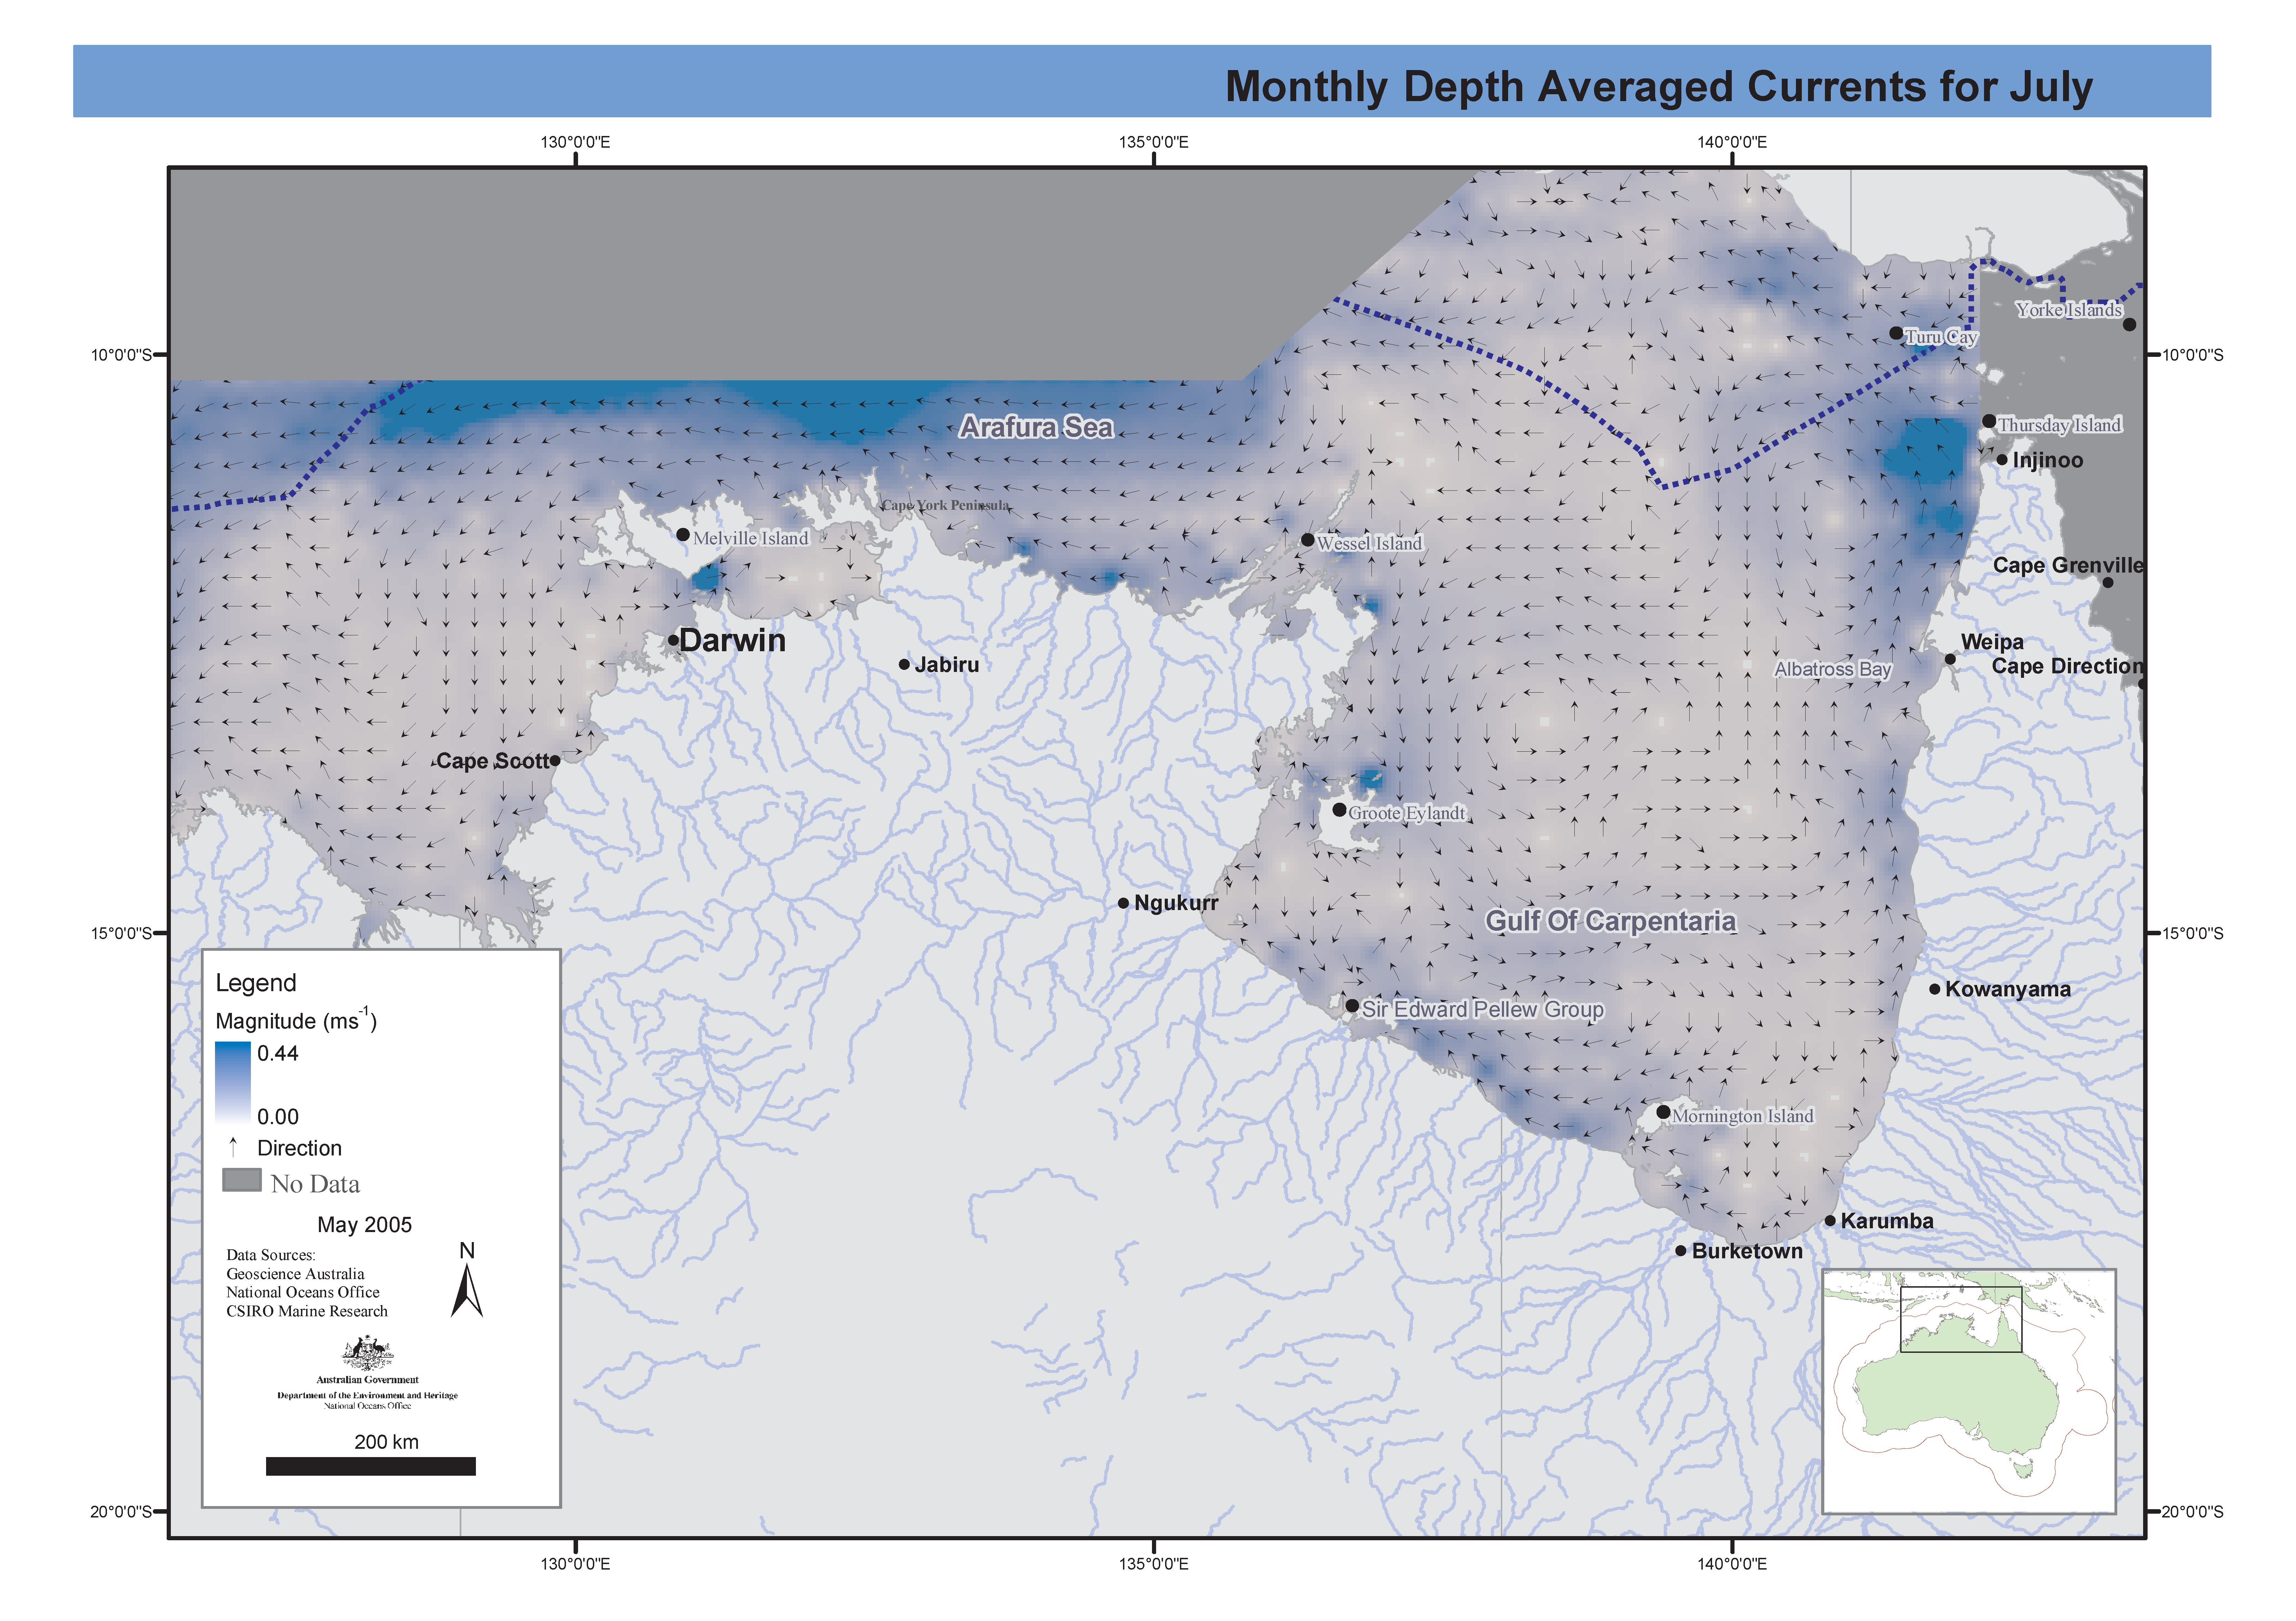Screen dimensions: 2296x1621
Task: Click the left 15°0'0"S latitude label
Action: pos(122,933)
